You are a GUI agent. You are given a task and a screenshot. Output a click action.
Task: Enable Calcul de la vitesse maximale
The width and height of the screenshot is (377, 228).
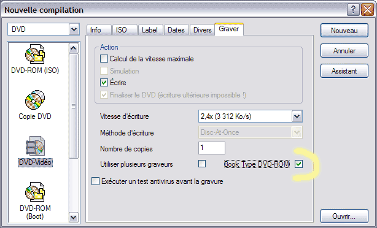104,59
